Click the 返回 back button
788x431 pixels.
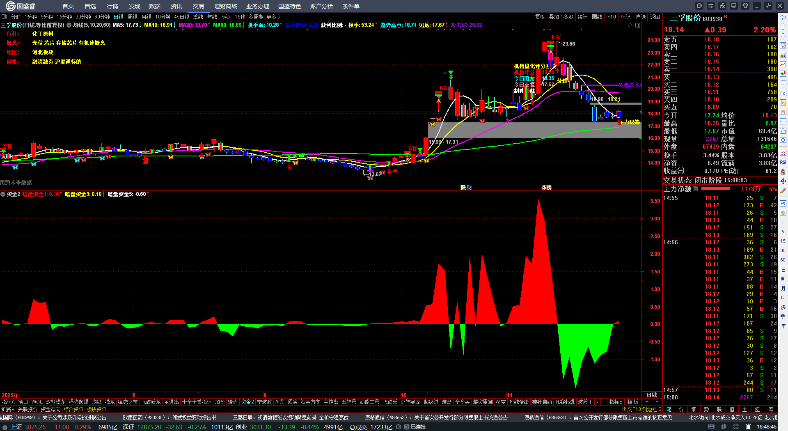click(655, 17)
